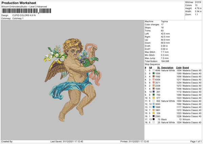The height and width of the screenshot is (144, 203).
Task: Click the 'Colorway 1' value
Action: click(18, 18)
